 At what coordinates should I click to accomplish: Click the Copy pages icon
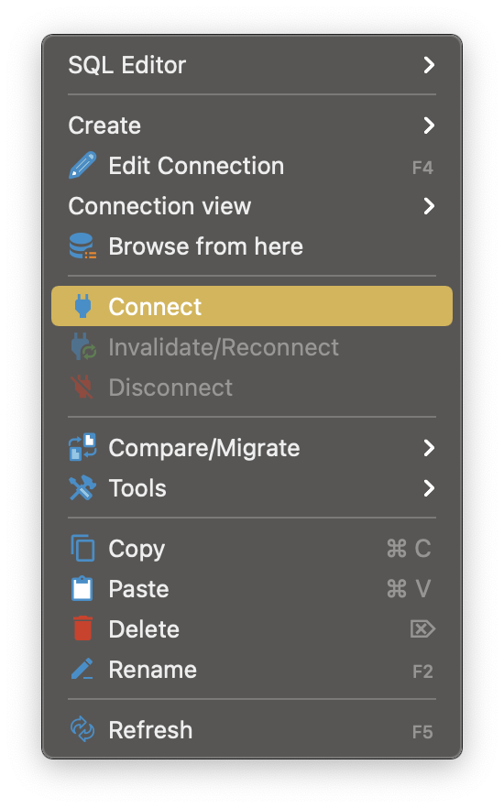click(x=82, y=548)
